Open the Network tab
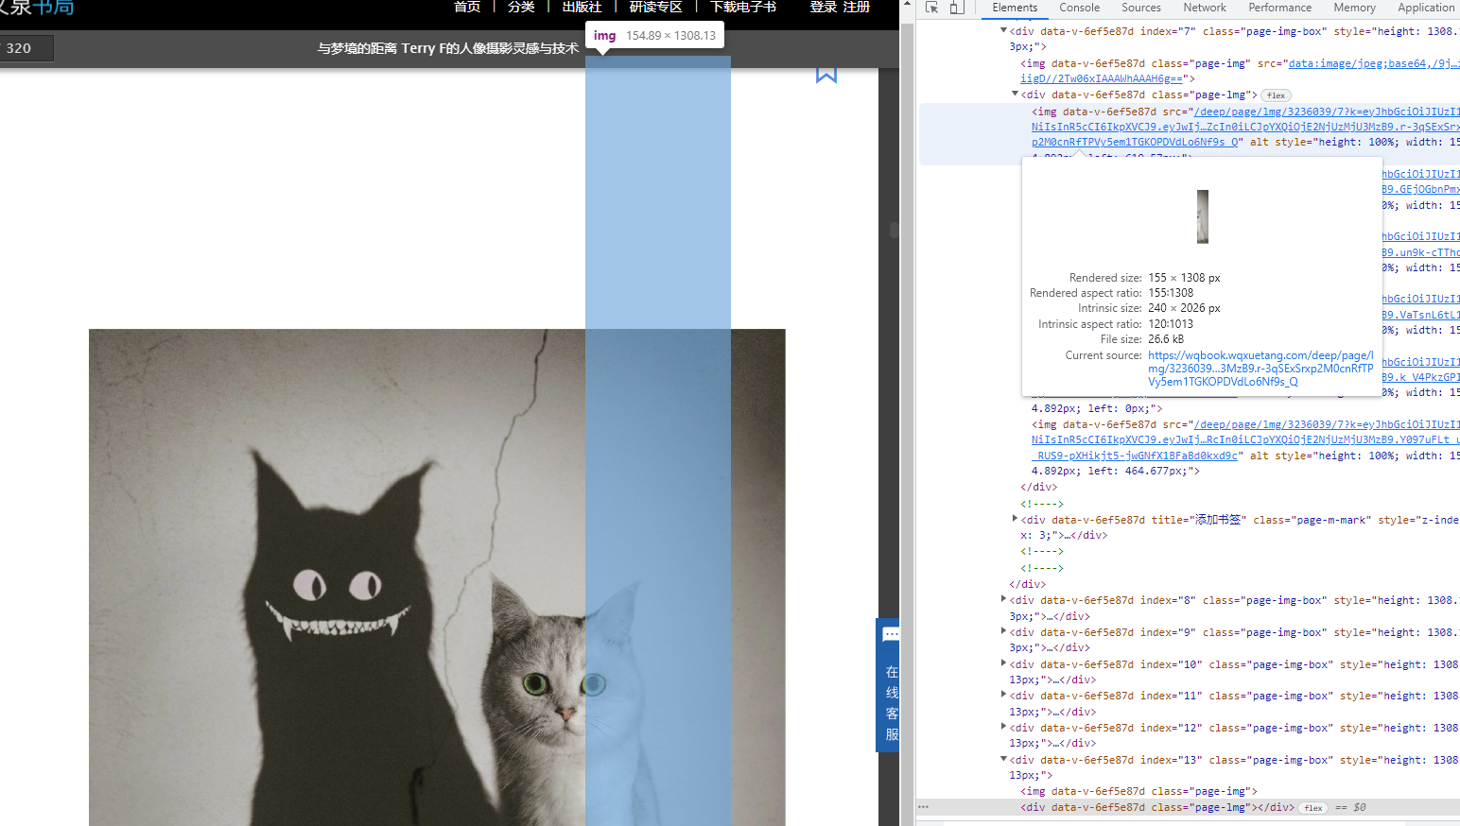This screenshot has width=1460, height=826. (x=1205, y=8)
